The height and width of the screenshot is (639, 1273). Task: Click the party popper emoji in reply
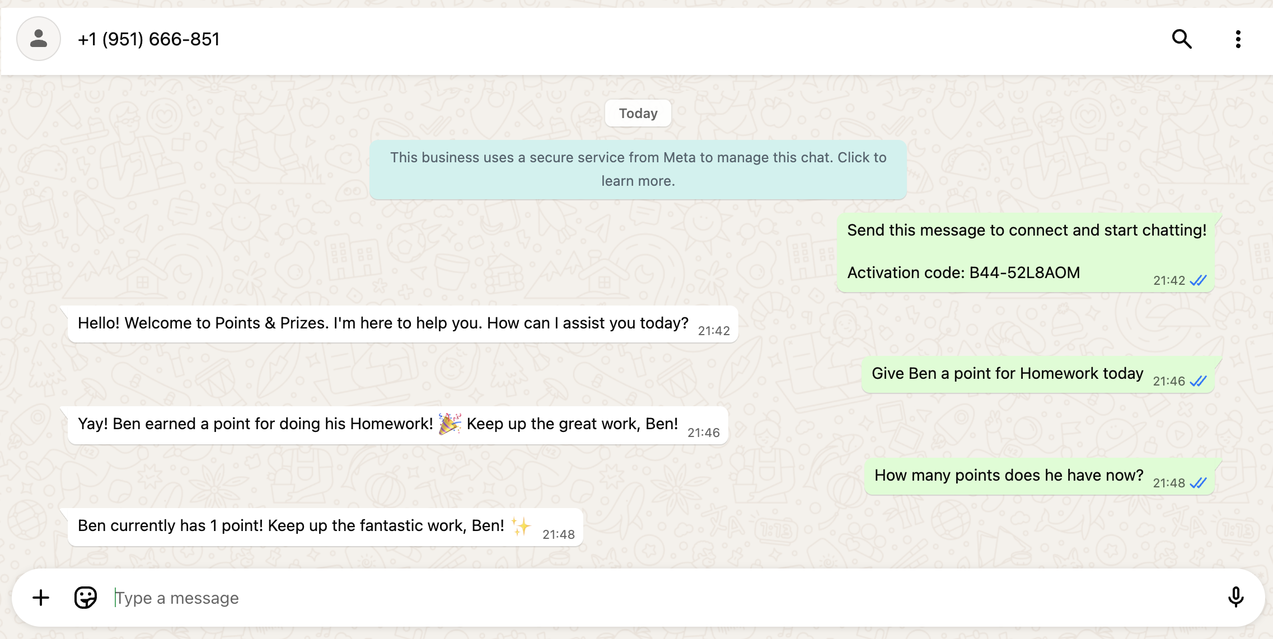(x=450, y=424)
